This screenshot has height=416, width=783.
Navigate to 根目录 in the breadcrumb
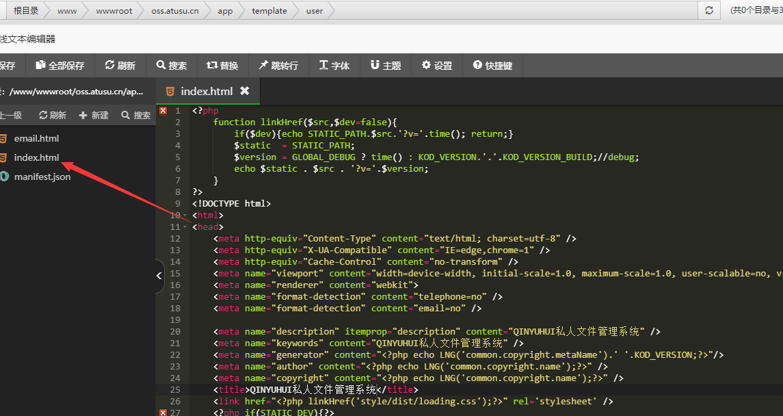[26, 10]
